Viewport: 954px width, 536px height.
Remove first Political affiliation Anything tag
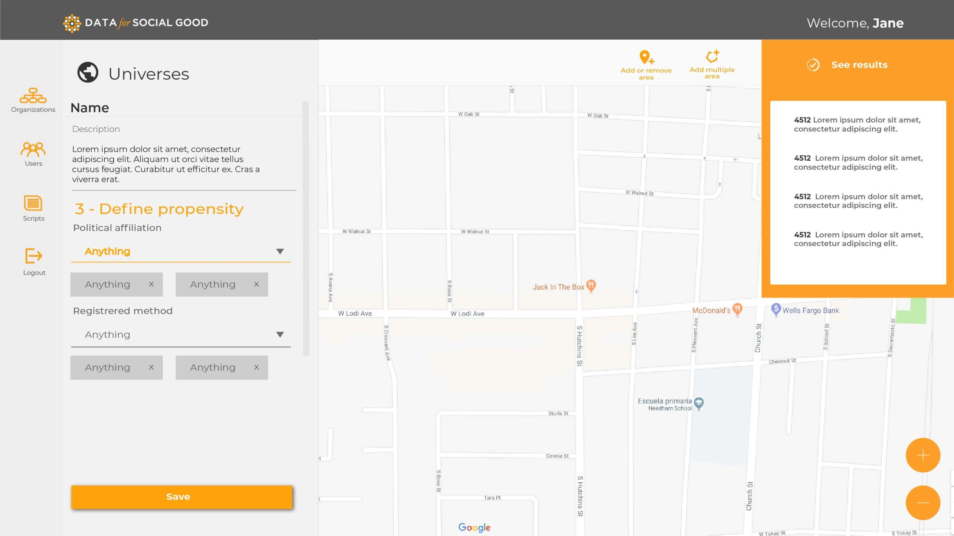click(x=151, y=284)
